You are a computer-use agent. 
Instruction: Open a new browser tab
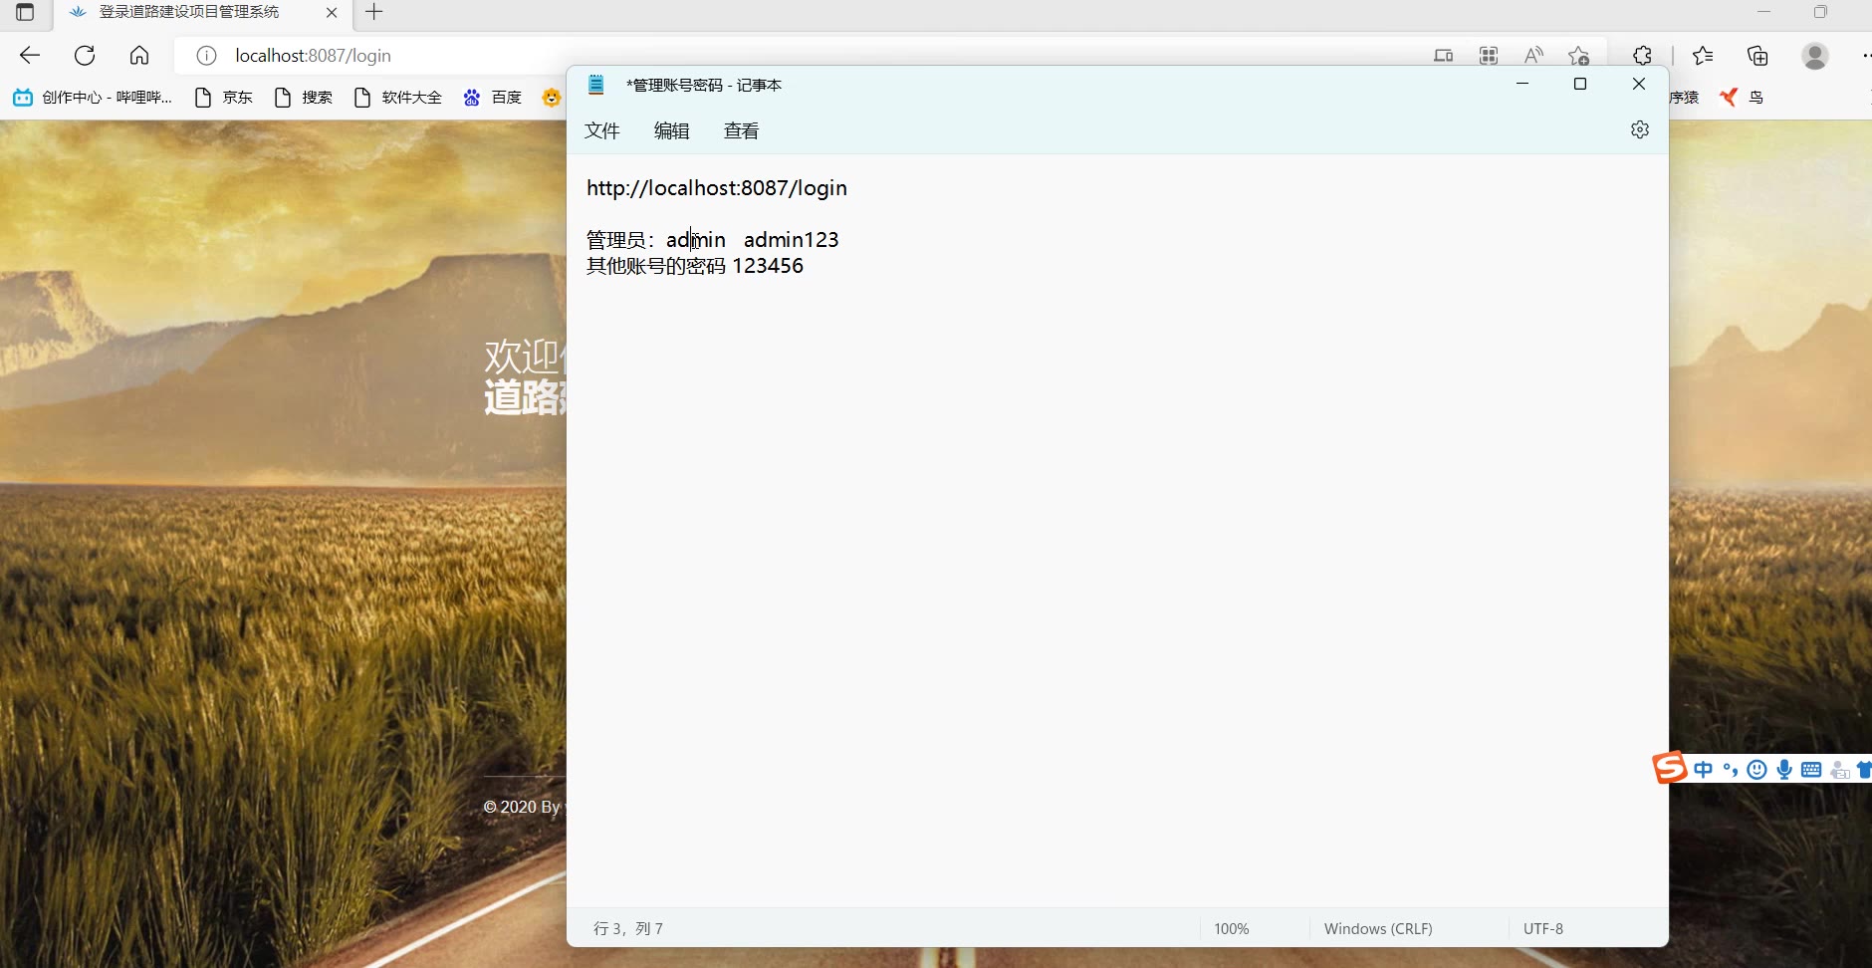(373, 12)
